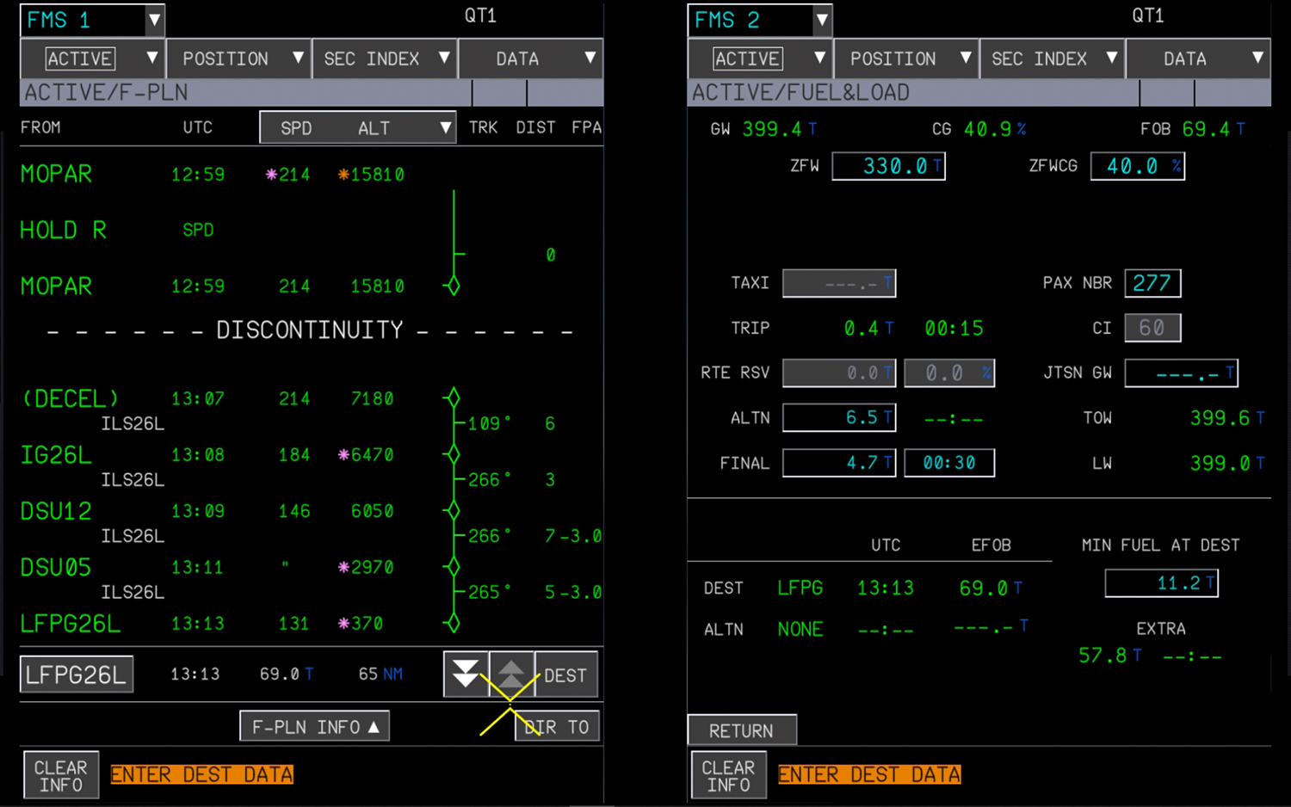The image size is (1291, 807).
Task: Edit the FINAL time 00:30 field
Action: [x=949, y=463]
